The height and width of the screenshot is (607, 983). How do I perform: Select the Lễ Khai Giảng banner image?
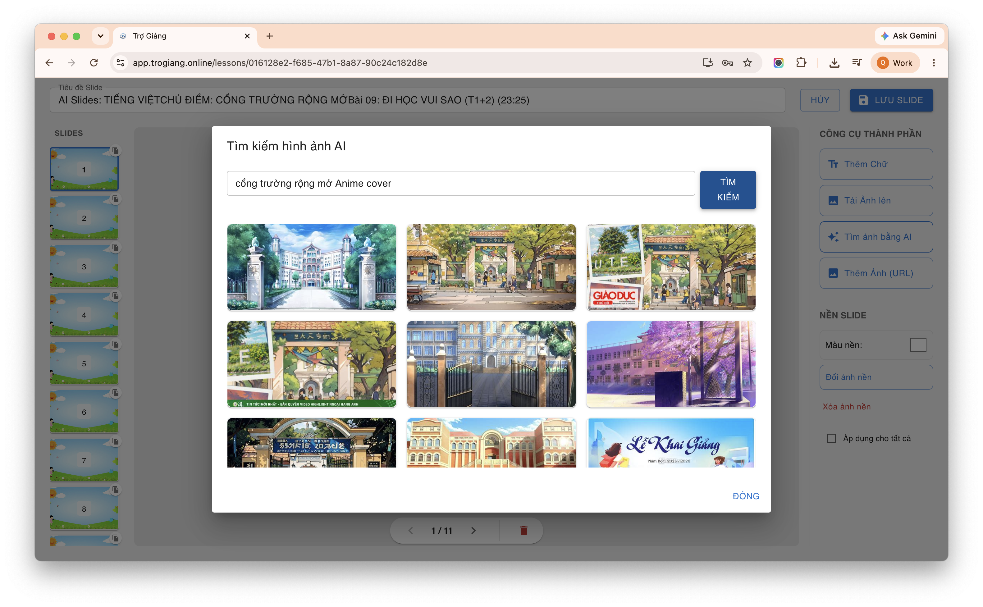(x=671, y=443)
